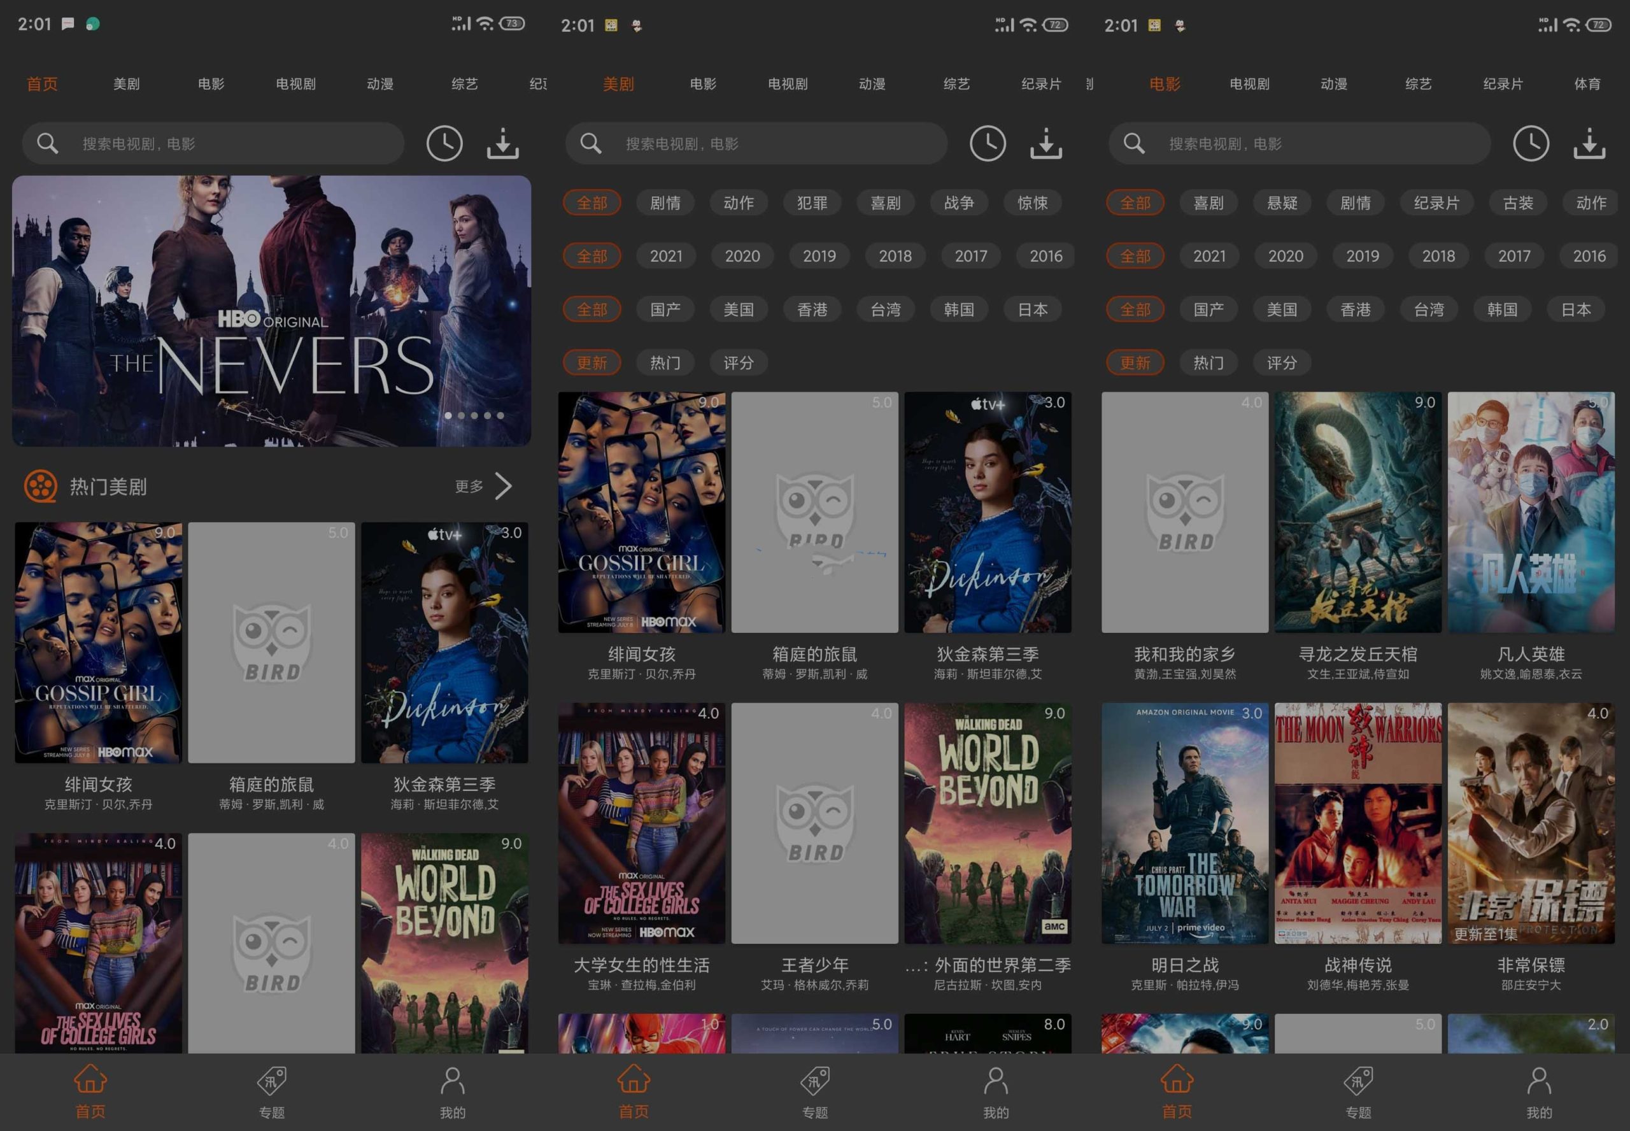This screenshot has width=1630, height=1131.
Task: Sort by 热门 on the 美剧 screen
Action: coord(665,363)
